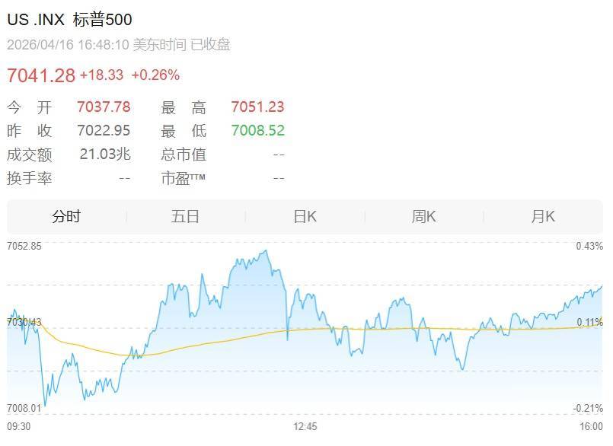Viewport: 613px width, 446px height.
Task: Click the 成交额 turnover value 21.03兆
Action: 105,155
